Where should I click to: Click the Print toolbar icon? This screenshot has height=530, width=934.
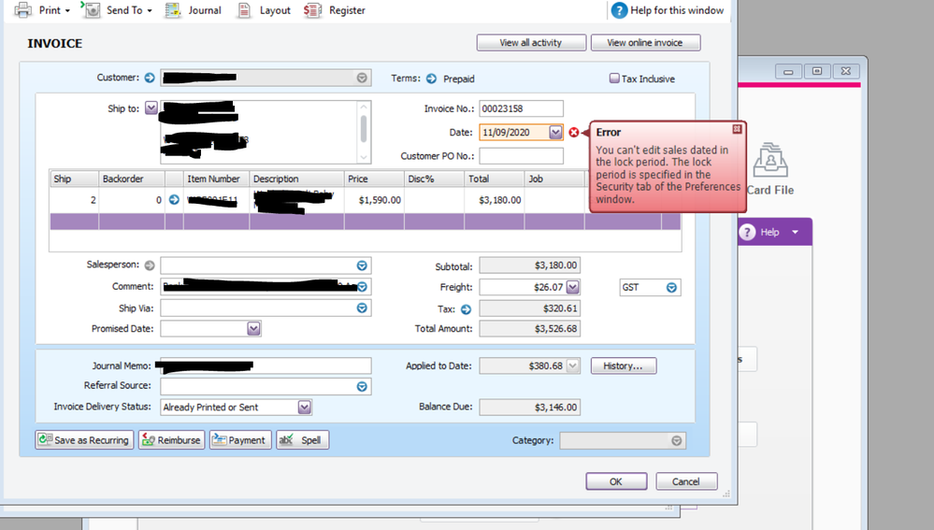[x=23, y=10]
